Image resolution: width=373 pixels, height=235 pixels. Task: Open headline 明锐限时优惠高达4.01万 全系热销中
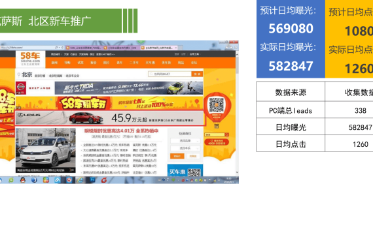tap(121, 131)
